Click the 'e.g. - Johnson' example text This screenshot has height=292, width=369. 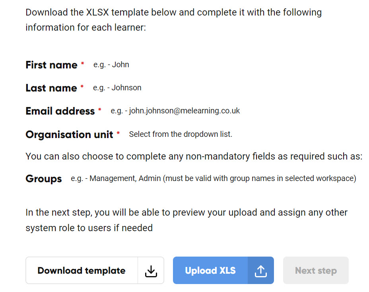pos(117,88)
